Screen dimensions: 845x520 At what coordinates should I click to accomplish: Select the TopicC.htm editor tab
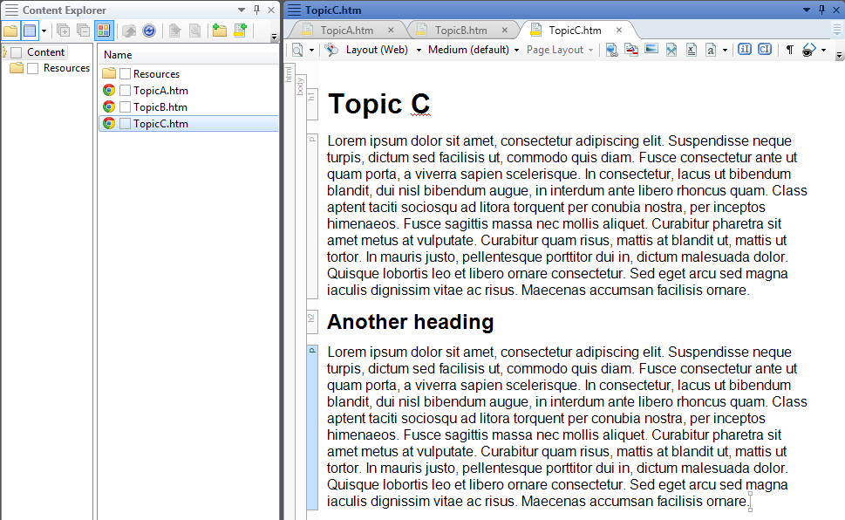[575, 31]
